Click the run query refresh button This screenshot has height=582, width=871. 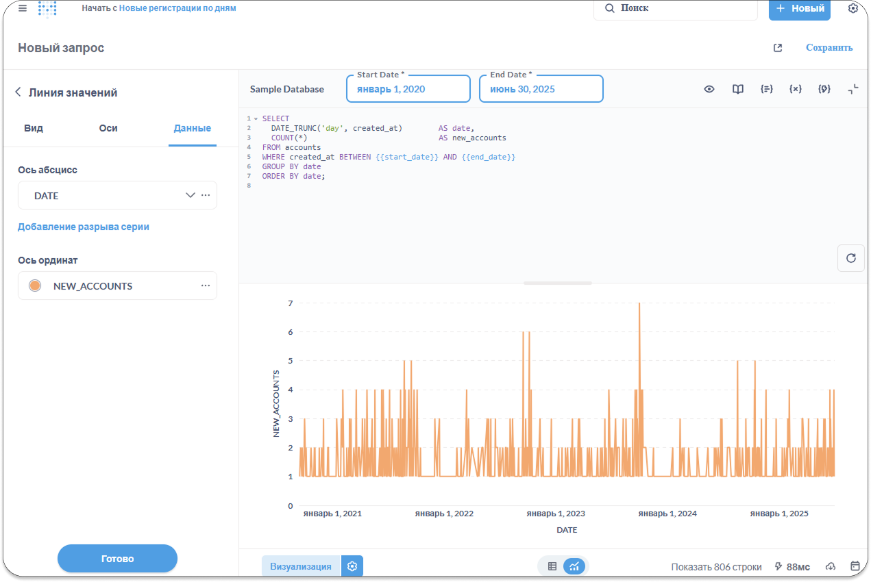tap(850, 258)
